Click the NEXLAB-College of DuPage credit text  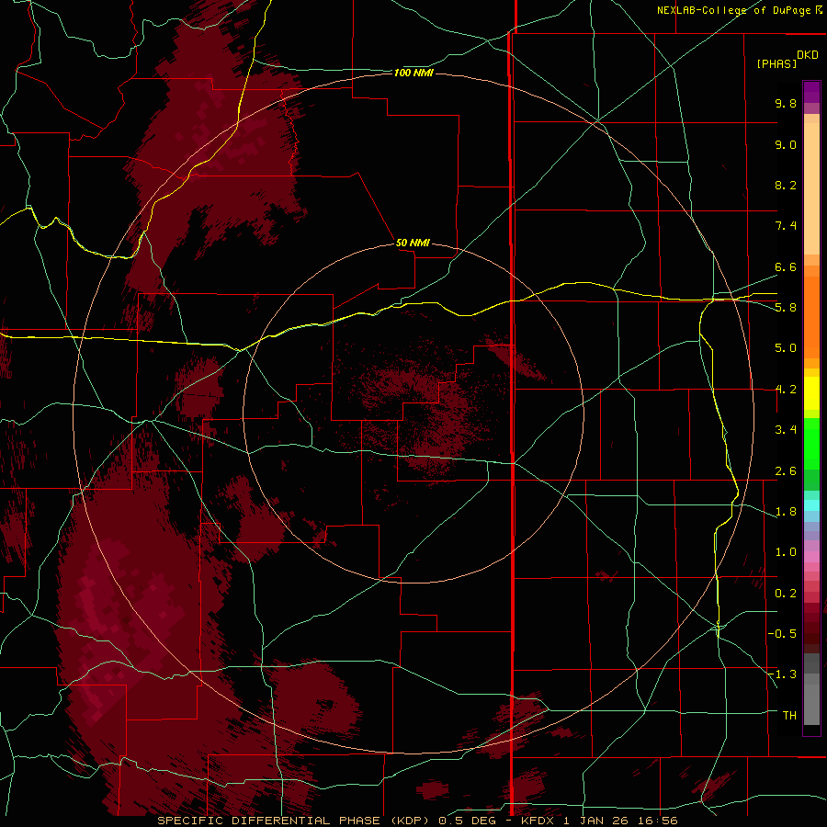pos(733,10)
